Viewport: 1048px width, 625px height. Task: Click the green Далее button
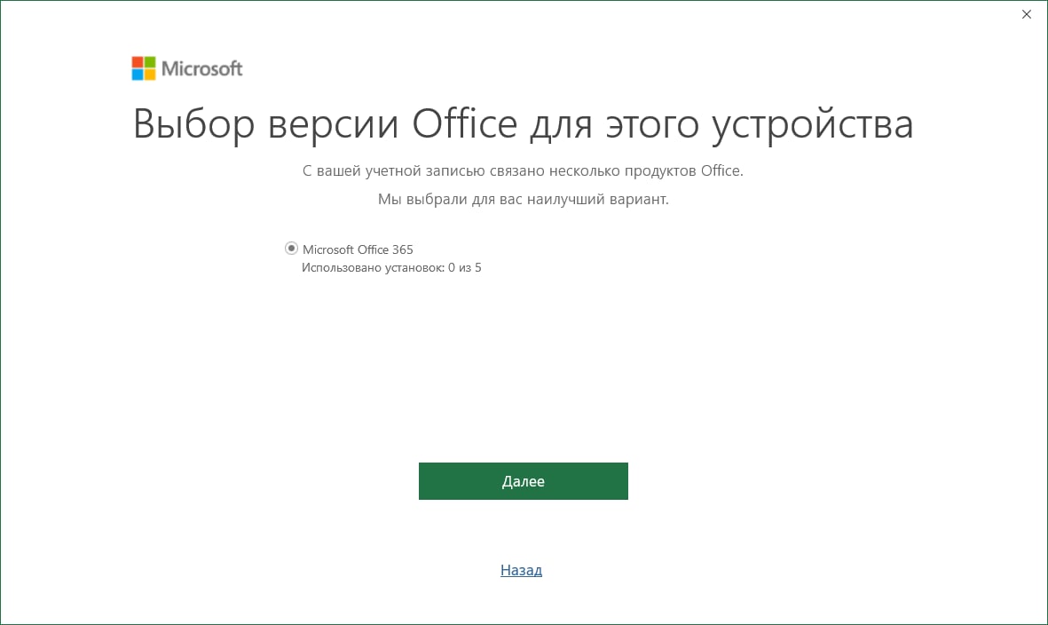coord(524,481)
